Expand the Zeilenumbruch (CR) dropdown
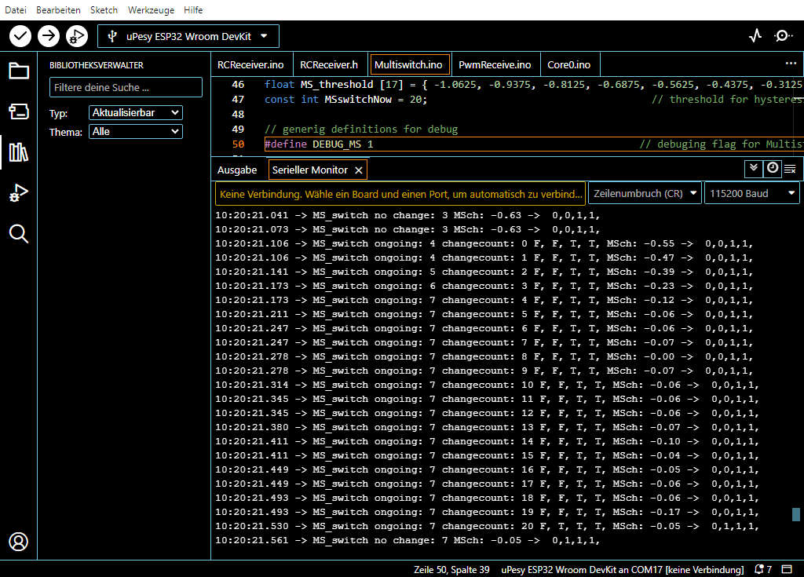This screenshot has width=804, height=577. pyautogui.click(x=645, y=193)
